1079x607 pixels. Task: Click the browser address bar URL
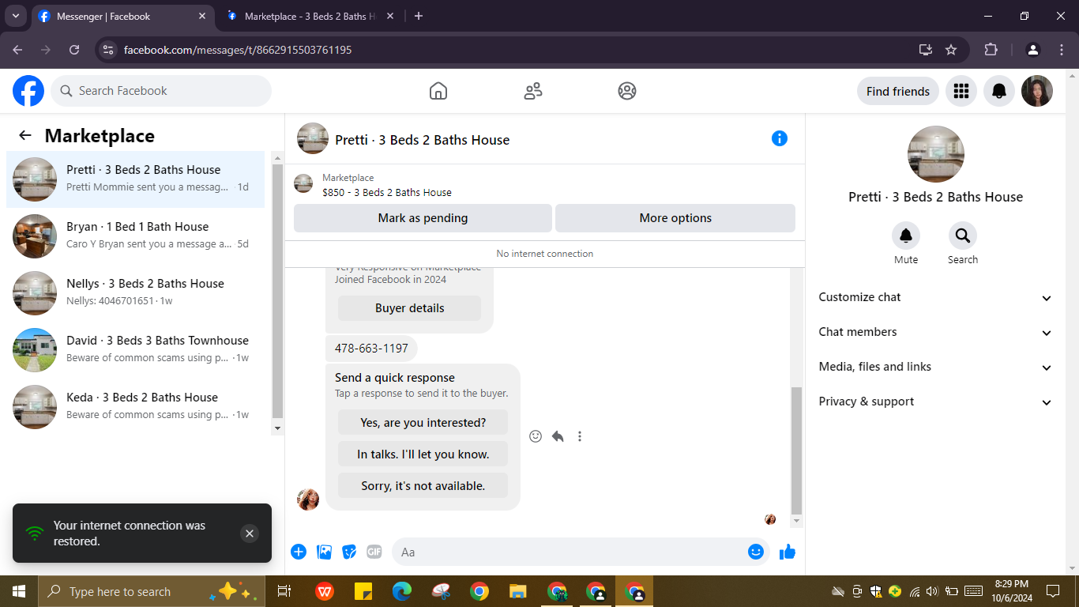coord(238,50)
